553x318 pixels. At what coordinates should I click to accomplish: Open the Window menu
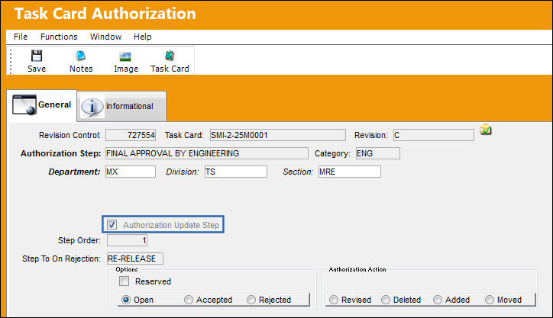click(105, 37)
